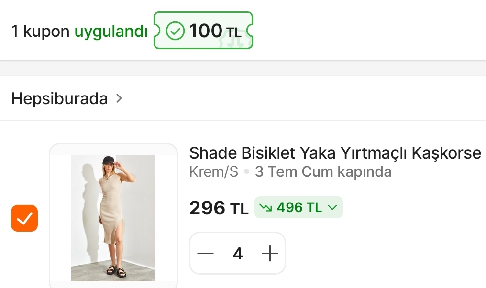Click the green price drop arrow icon
486x288 pixels.
[x=265, y=208]
